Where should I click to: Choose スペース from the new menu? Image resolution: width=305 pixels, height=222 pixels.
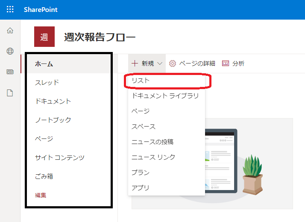click(x=167, y=127)
